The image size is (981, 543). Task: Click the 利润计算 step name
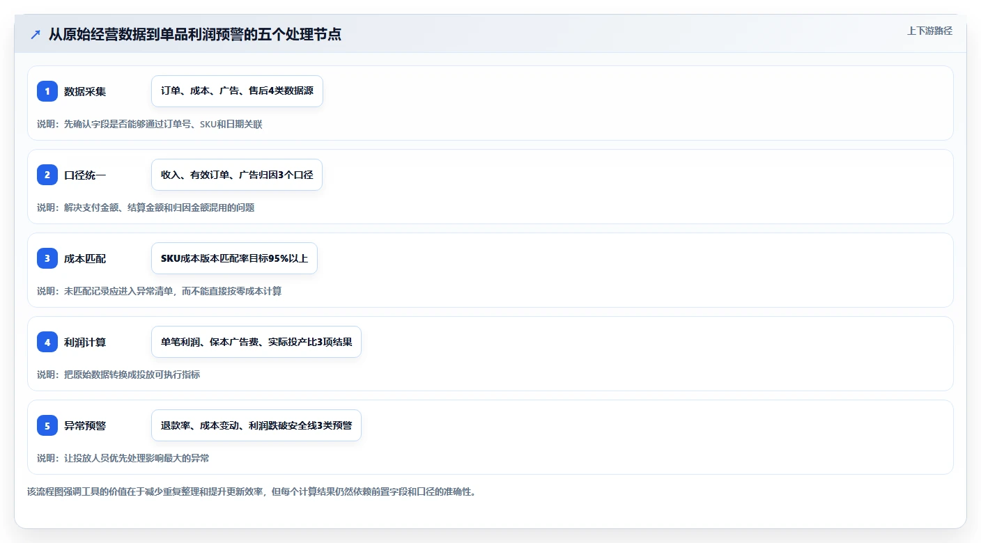click(x=85, y=342)
